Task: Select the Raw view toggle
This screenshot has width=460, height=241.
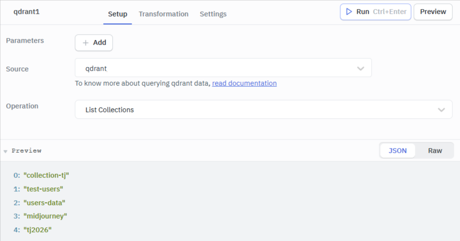Action: click(435, 150)
